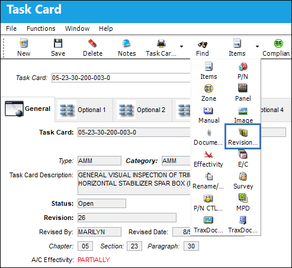Screen dimensions: 292x268
Task: Choose the Rename option
Action: 208,180
